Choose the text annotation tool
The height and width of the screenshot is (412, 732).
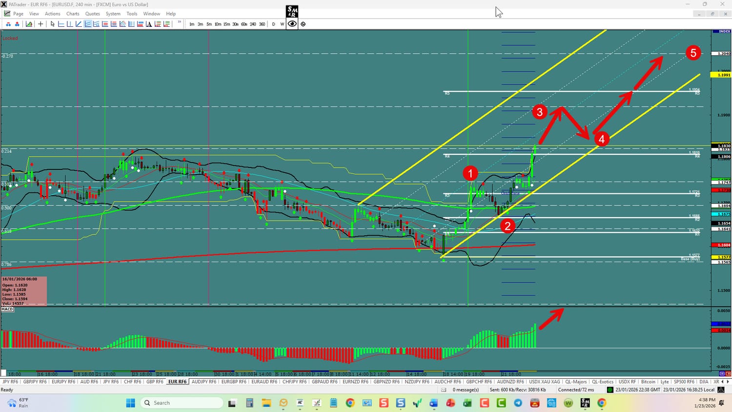pyautogui.click(x=149, y=24)
